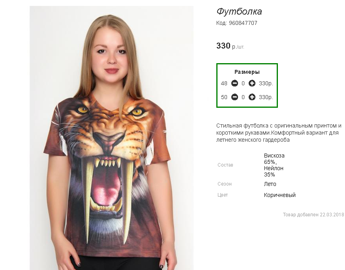Click the Размеры heading
This screenshot has width=345, height=270.
point(247,72)
